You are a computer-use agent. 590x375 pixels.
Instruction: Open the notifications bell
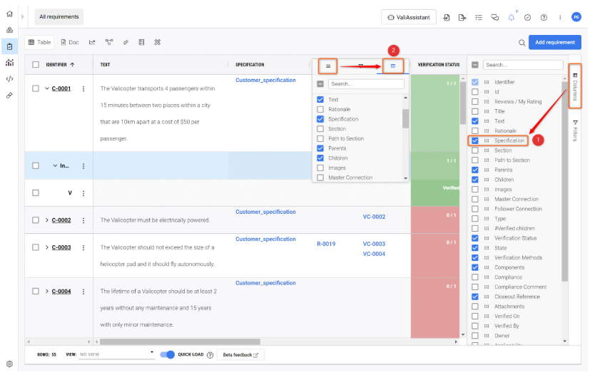(x=512, y=17)
